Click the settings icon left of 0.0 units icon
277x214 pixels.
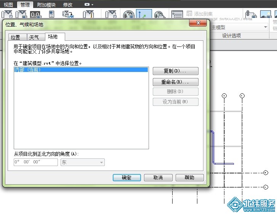click(x=21, y=14)
